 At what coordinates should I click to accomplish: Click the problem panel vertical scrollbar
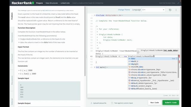pyautogui.click(x=85, y=41)
